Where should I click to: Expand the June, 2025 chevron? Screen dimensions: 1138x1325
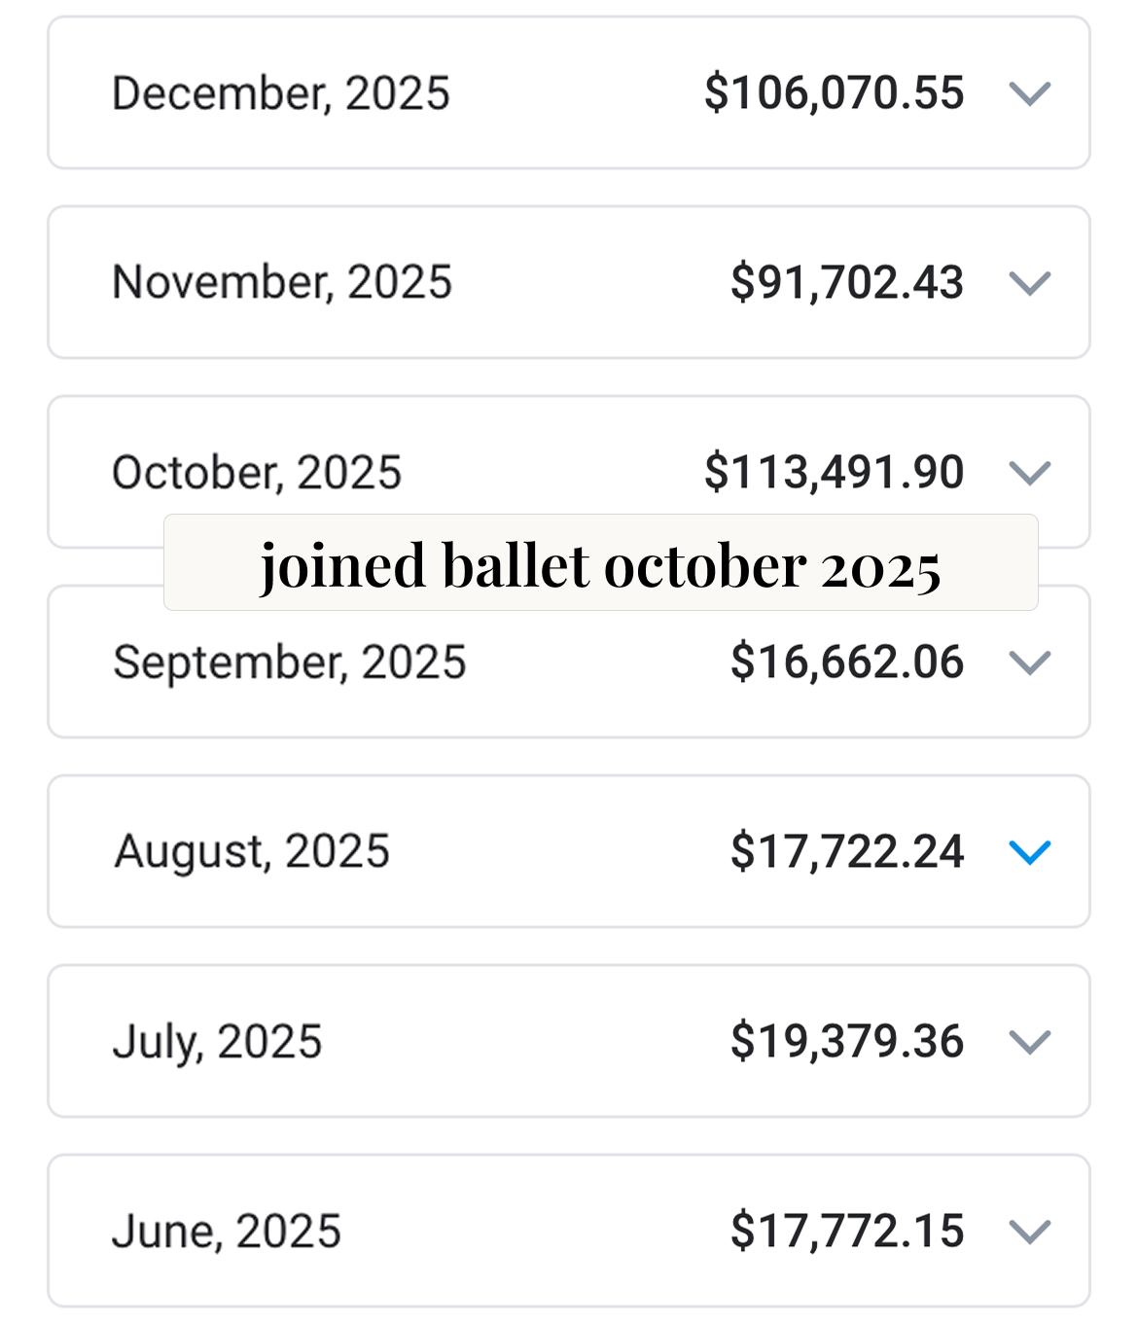[1030, 1232]
